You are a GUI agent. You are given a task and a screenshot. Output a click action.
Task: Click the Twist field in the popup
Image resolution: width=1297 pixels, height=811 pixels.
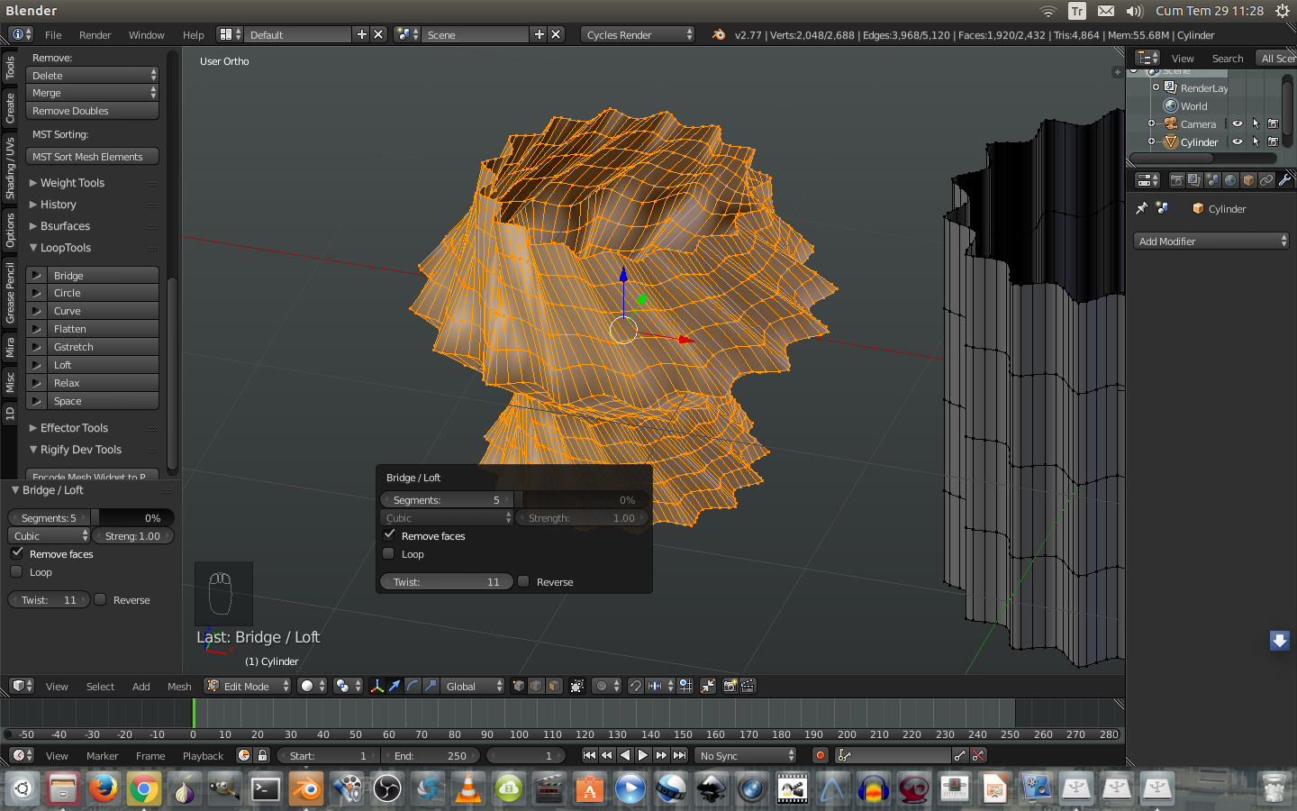click(447, 582)
